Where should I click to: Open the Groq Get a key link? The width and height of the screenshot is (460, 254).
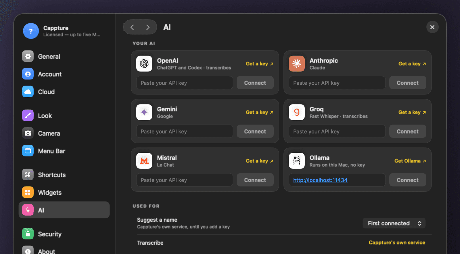coord(412,112)
